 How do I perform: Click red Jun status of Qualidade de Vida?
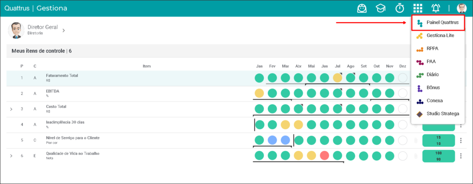(x=325, y=156)
